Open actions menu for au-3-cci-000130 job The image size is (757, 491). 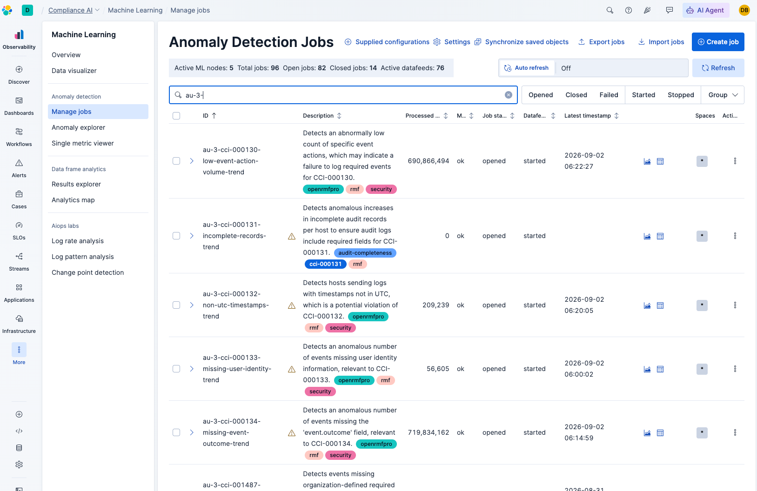tap(735, 161)
